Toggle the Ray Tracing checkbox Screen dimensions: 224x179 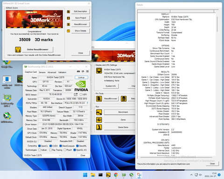point(50,150)
